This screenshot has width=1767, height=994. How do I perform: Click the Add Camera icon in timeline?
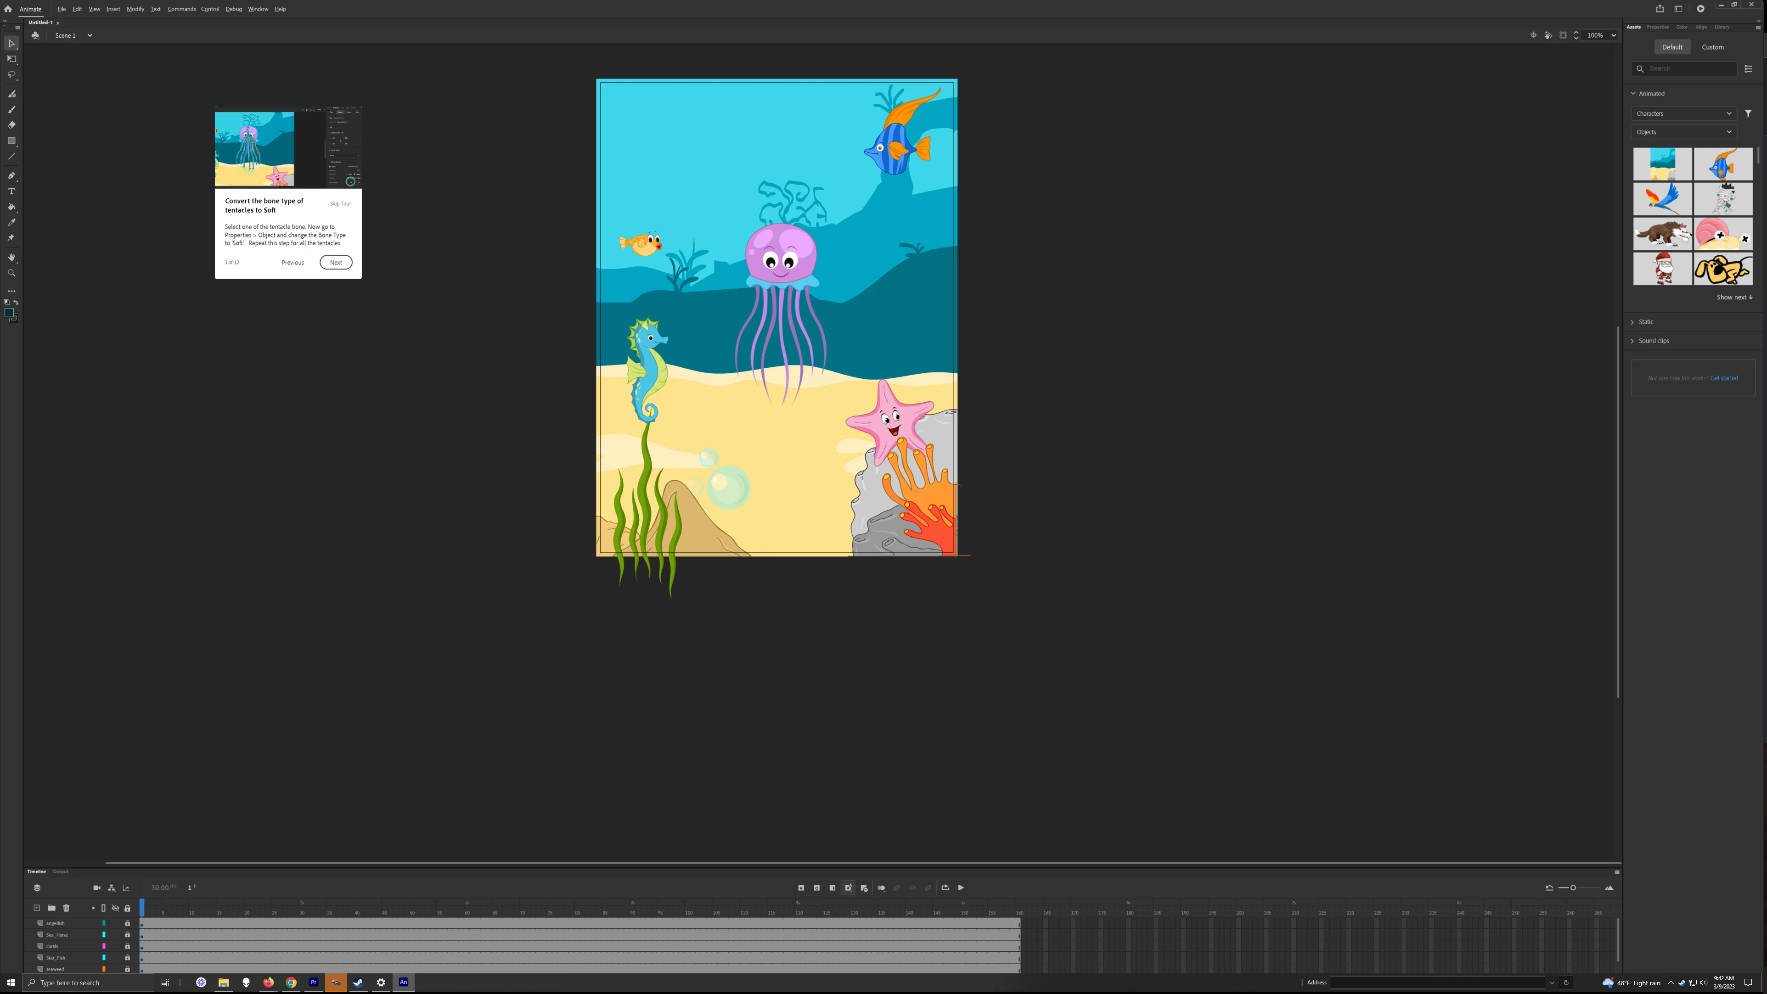pos(97,887)
